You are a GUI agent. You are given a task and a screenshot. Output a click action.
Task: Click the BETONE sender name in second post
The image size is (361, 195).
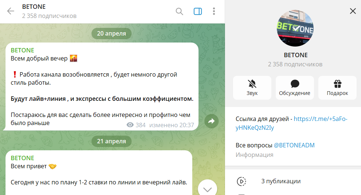22,158
